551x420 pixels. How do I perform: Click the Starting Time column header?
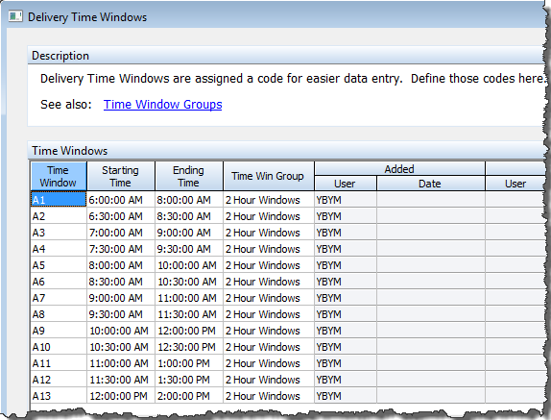coord(121,176)
